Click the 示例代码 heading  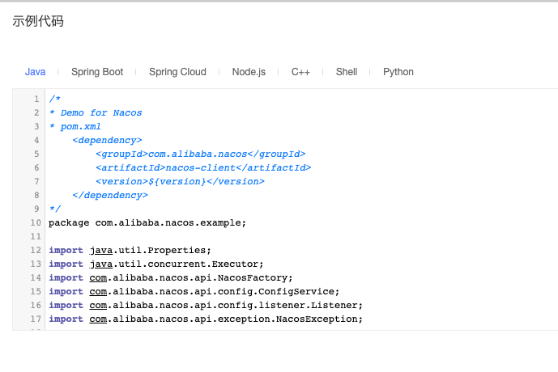[x=38, y=22]
